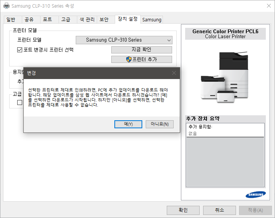This screenshot has height=218, width=275.
Task: Toggle the unchecked checkbox in the 고급 group
Action: tap(20, 102)
